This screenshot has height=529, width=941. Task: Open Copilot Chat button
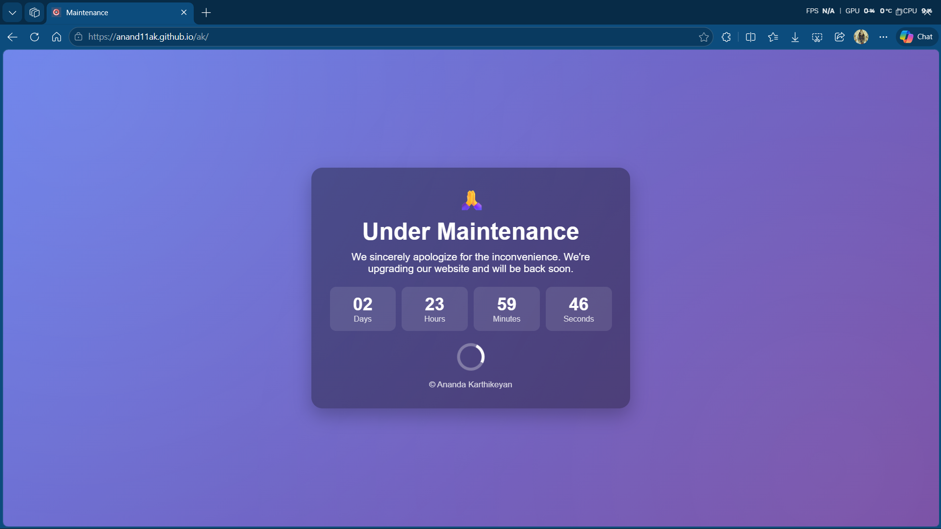(916, 37)
